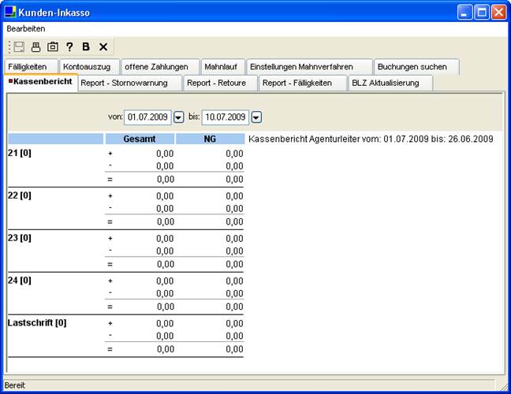Click the Kunden-Inkasso title bar app icon
Viewport: 511px width, 394px height.
(10, 12)
